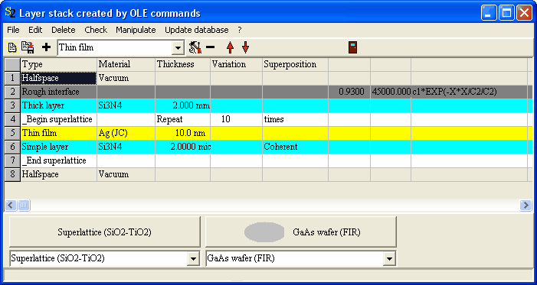Click the GaAs wafer (FIR) large button
537x285 pixels.
point(301,232)
